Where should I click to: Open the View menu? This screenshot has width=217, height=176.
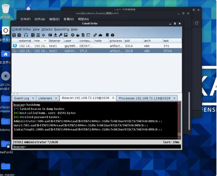click(x=36, y=29)
